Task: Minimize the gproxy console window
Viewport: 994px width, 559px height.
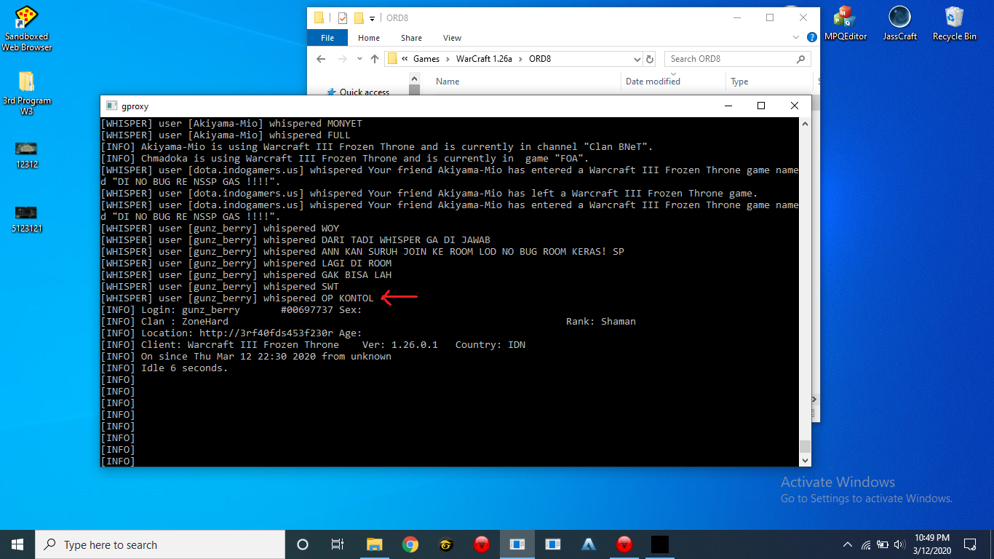Action: tap(728, 106)
